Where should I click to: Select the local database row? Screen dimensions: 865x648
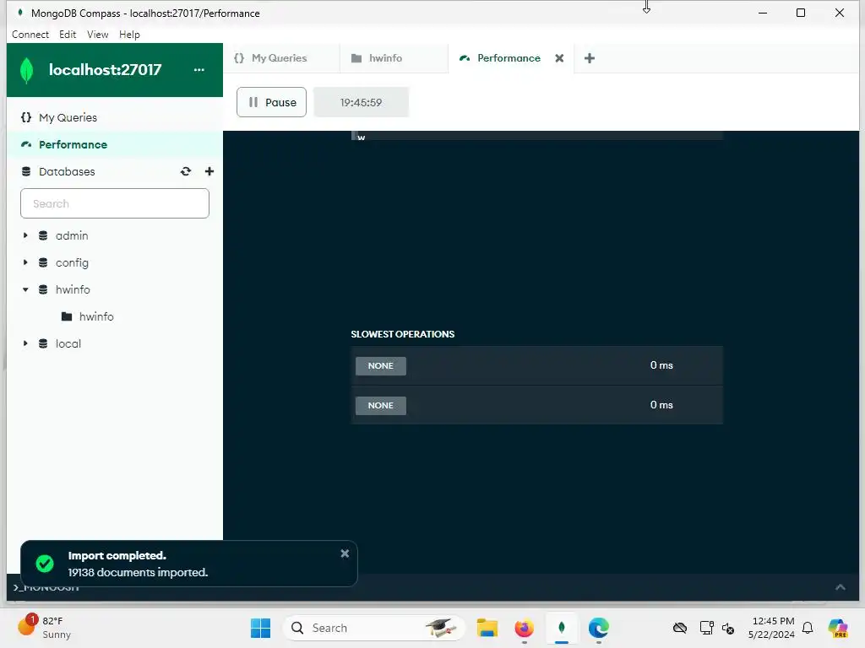click(115, 344)
